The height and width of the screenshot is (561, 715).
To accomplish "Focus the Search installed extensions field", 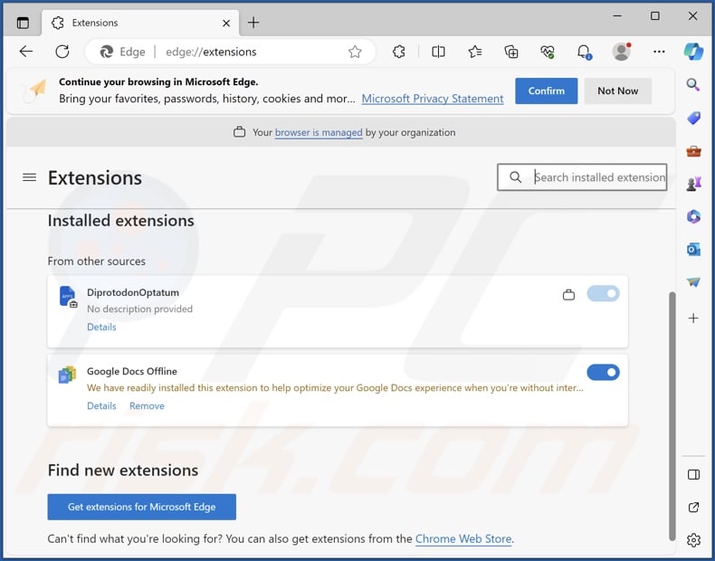I will coord(582,177).
